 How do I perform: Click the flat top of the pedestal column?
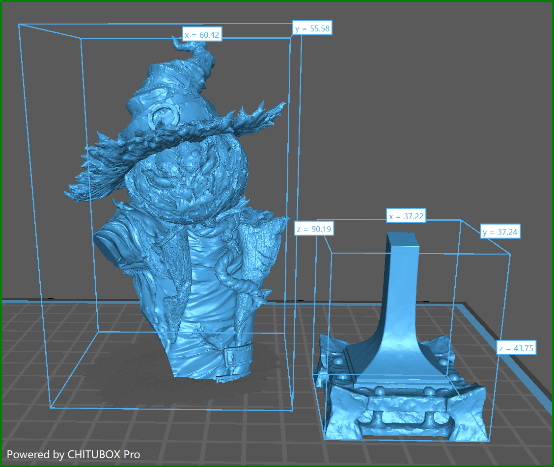pos(404,238)
